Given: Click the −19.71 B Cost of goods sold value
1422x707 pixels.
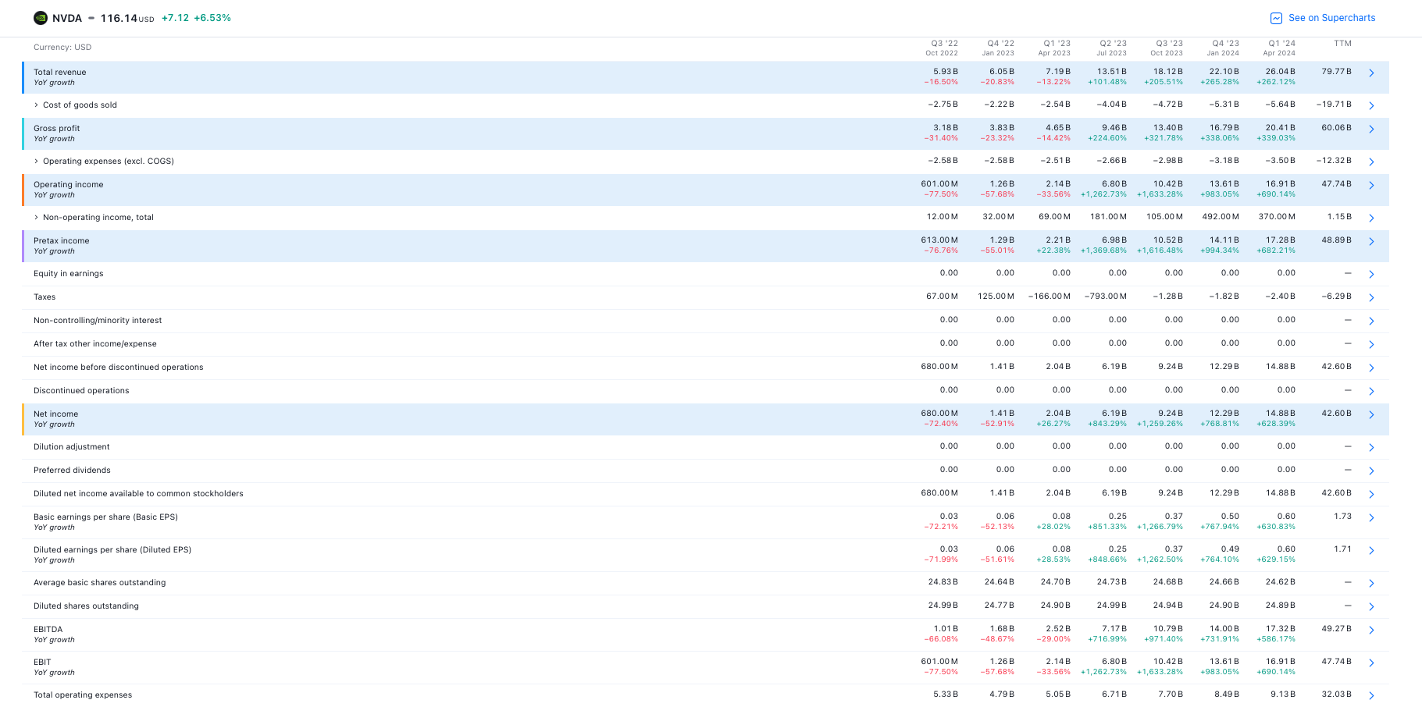Looking at the screenshot, I should click(x=1333, y=105).
